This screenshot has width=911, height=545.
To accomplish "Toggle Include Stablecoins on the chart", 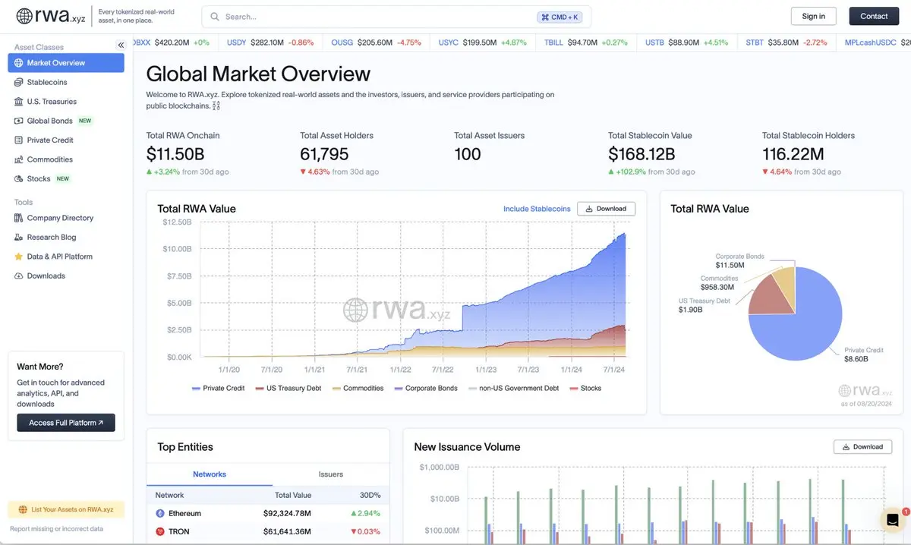I will (x=537, y=209).
